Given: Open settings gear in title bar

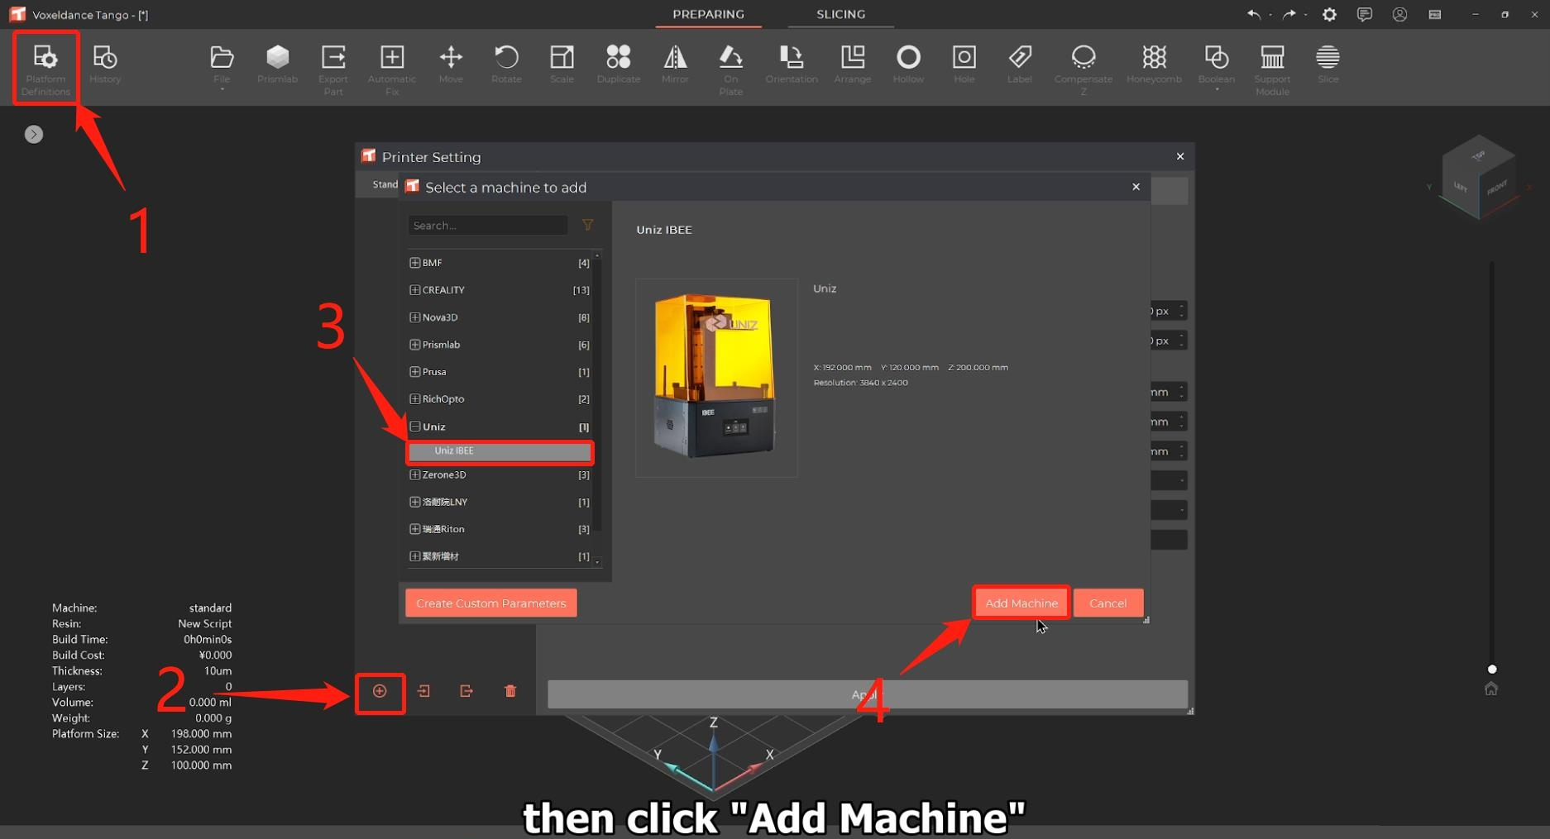Looking at the screenshot, I should click(x=1329, y=14).
